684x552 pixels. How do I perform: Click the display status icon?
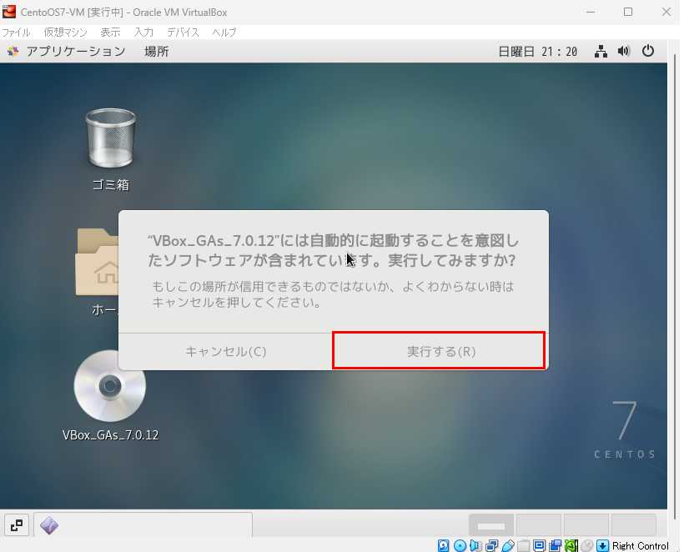[x=539, y=546]
